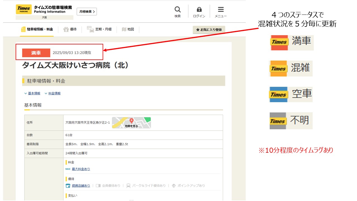Viewport: 357px width, 201px height.
Task: Click the 大阪 region label under logo
Action: pyautogui.click(x=44, y=17)
